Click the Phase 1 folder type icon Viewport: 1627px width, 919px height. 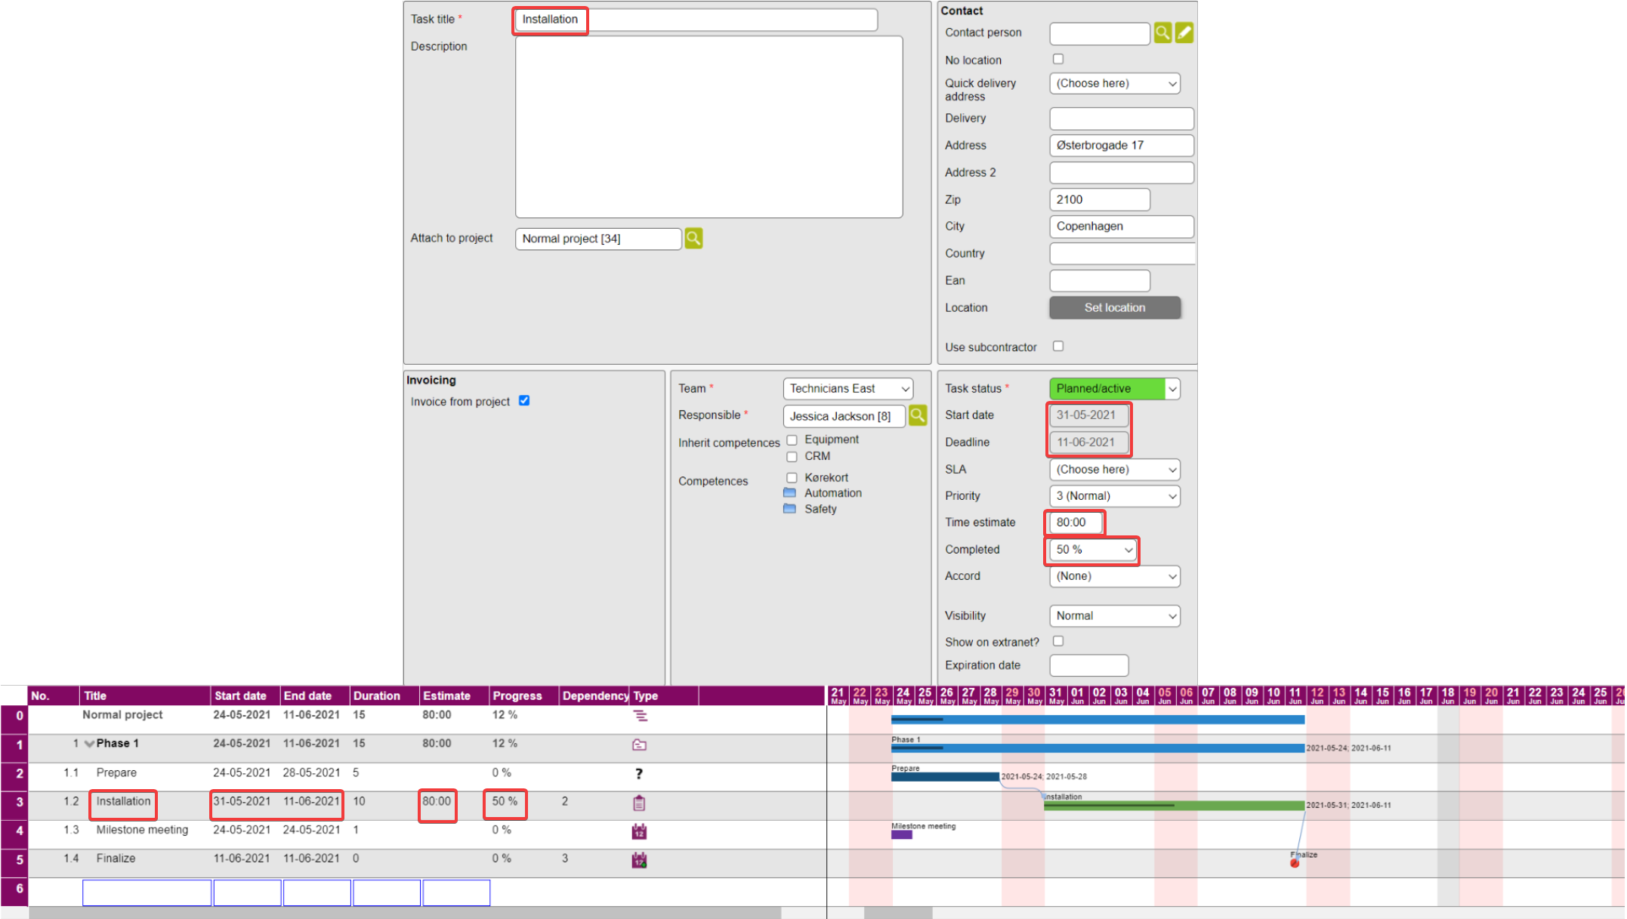(639, 745)
